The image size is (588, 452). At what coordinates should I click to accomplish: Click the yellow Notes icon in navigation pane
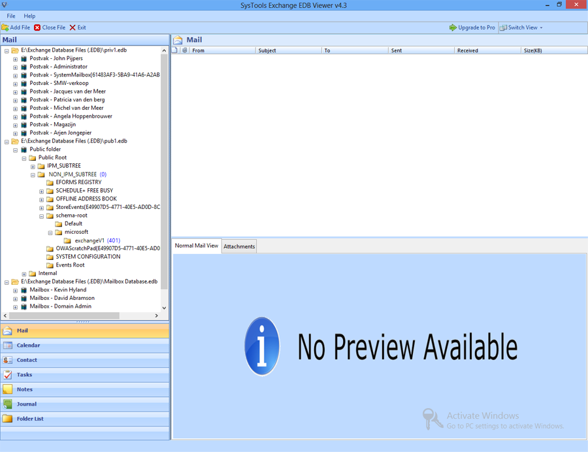(x=7, y=389)
